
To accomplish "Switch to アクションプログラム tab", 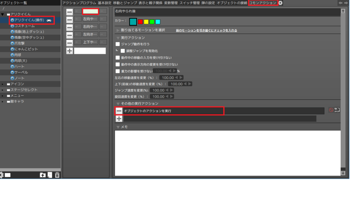I will pyautogui.click(x=79, y=3).
